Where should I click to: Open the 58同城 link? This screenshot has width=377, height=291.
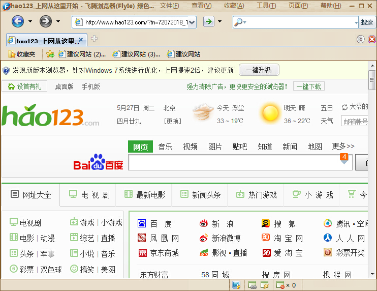tap(215, 275)
